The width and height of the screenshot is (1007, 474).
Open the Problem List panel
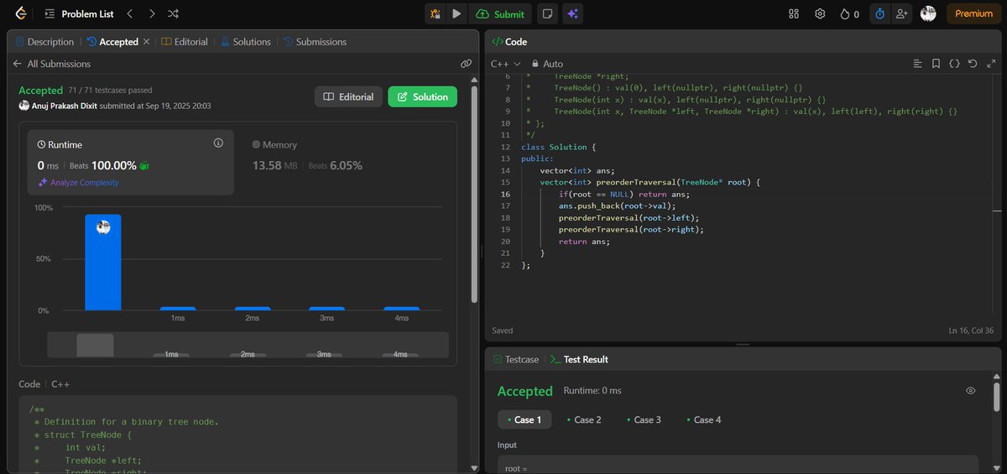point(78,14)
